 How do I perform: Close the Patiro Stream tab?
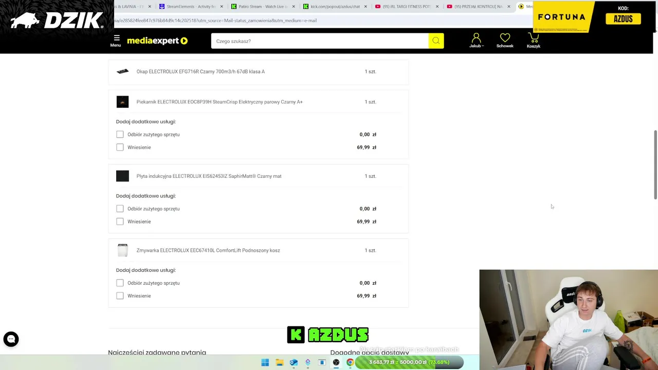tap(294, 7)
